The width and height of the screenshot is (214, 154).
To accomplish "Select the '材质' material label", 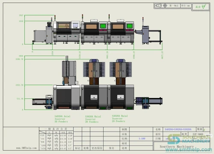I will [124, 143].
